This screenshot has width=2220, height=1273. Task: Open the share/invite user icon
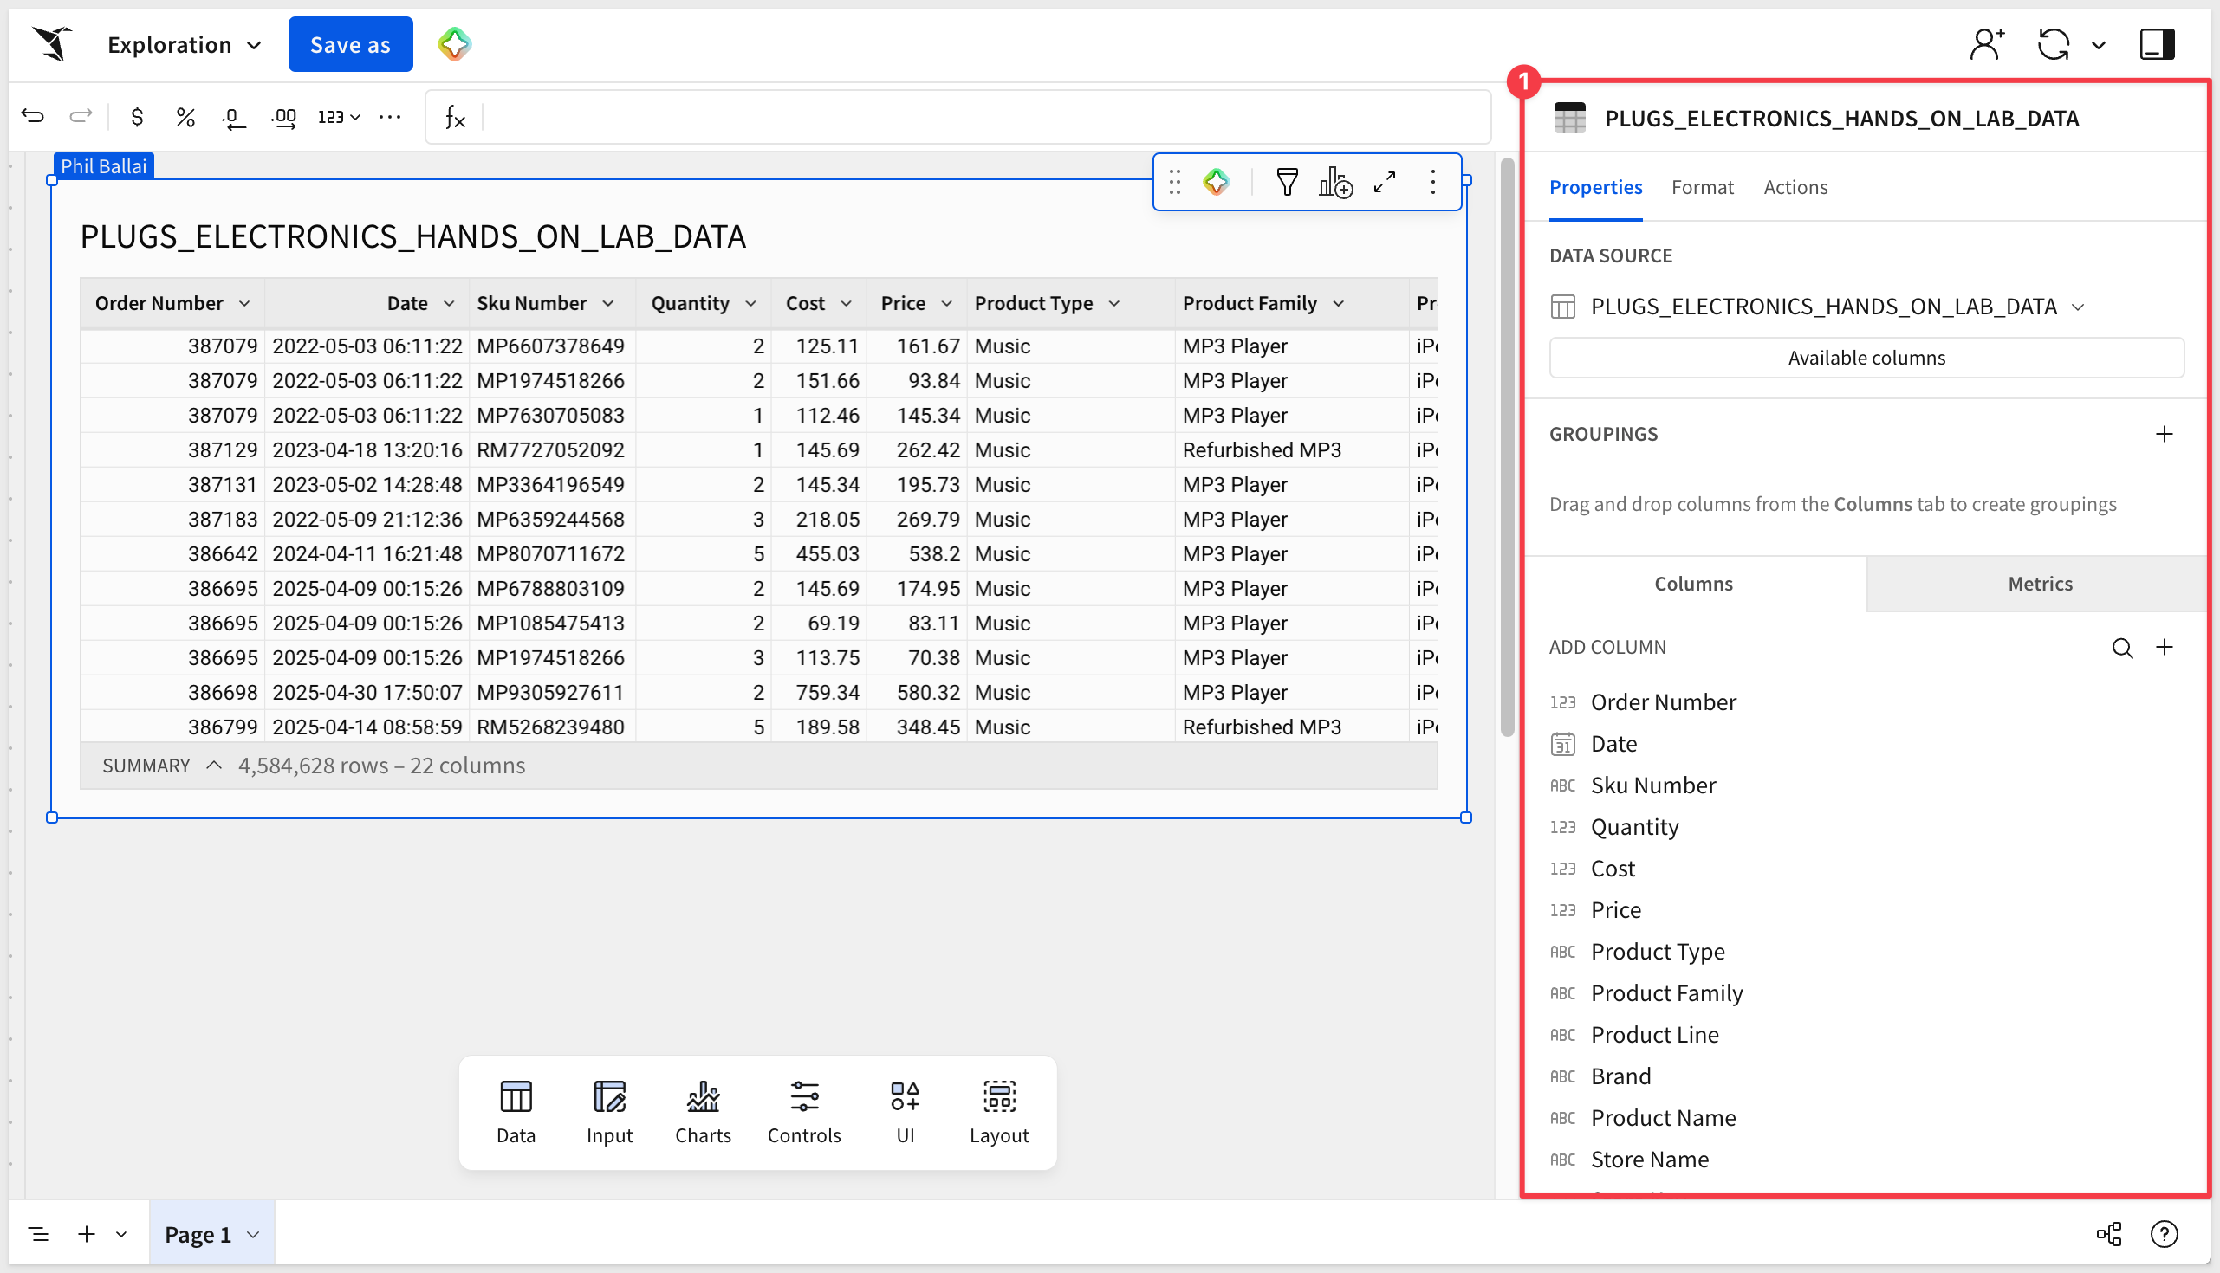click(1986, 43)
